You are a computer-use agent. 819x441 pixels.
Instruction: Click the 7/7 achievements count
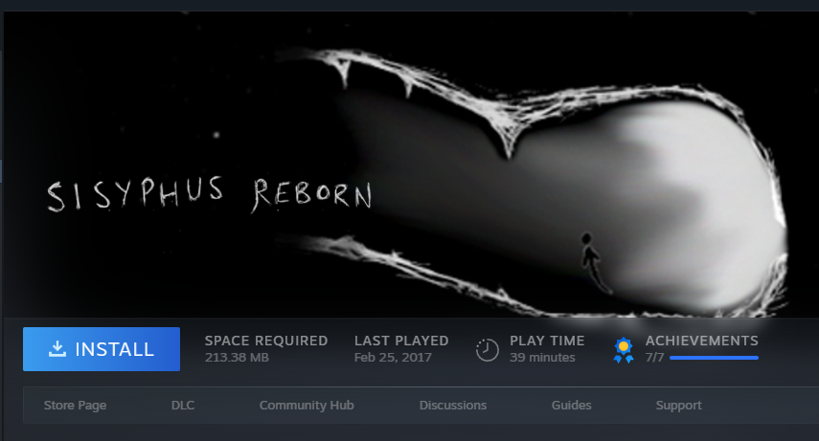coord(654,358)
